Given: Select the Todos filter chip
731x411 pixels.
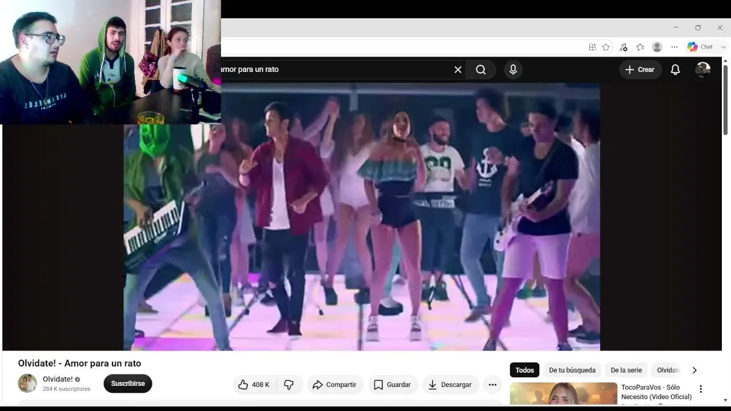Looking at the screenshot, I should [524, 370].
